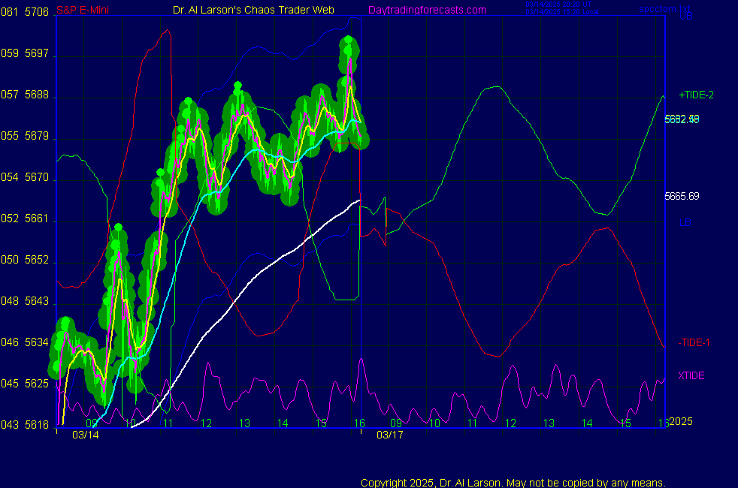
Task: Click the 046 5634 axis label
Action: (25, 342)
